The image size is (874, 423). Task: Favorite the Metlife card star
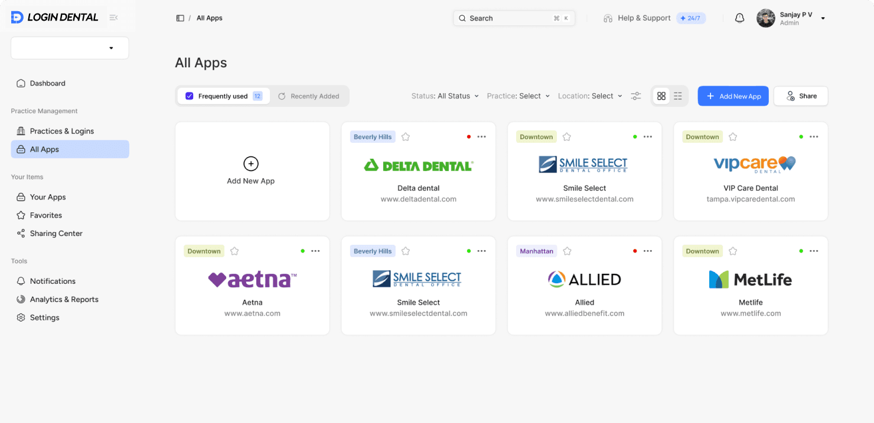(x=733, y=251)
